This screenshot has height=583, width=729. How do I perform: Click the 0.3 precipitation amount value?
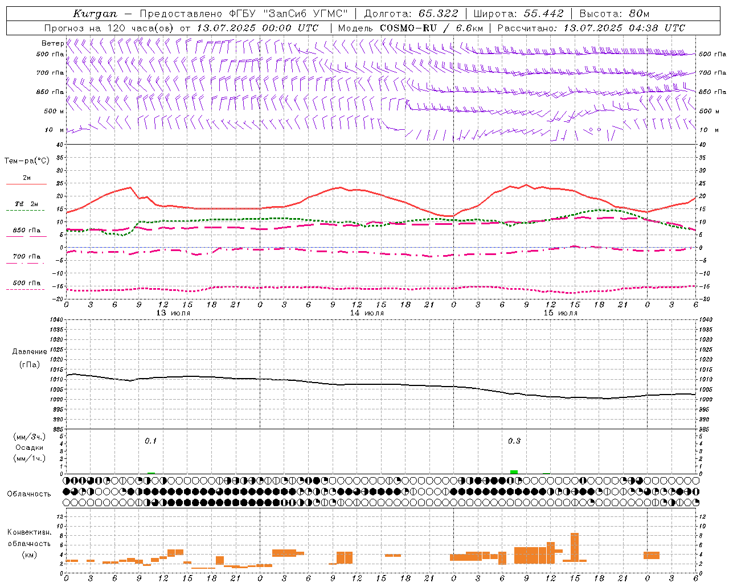pos(514,441)
